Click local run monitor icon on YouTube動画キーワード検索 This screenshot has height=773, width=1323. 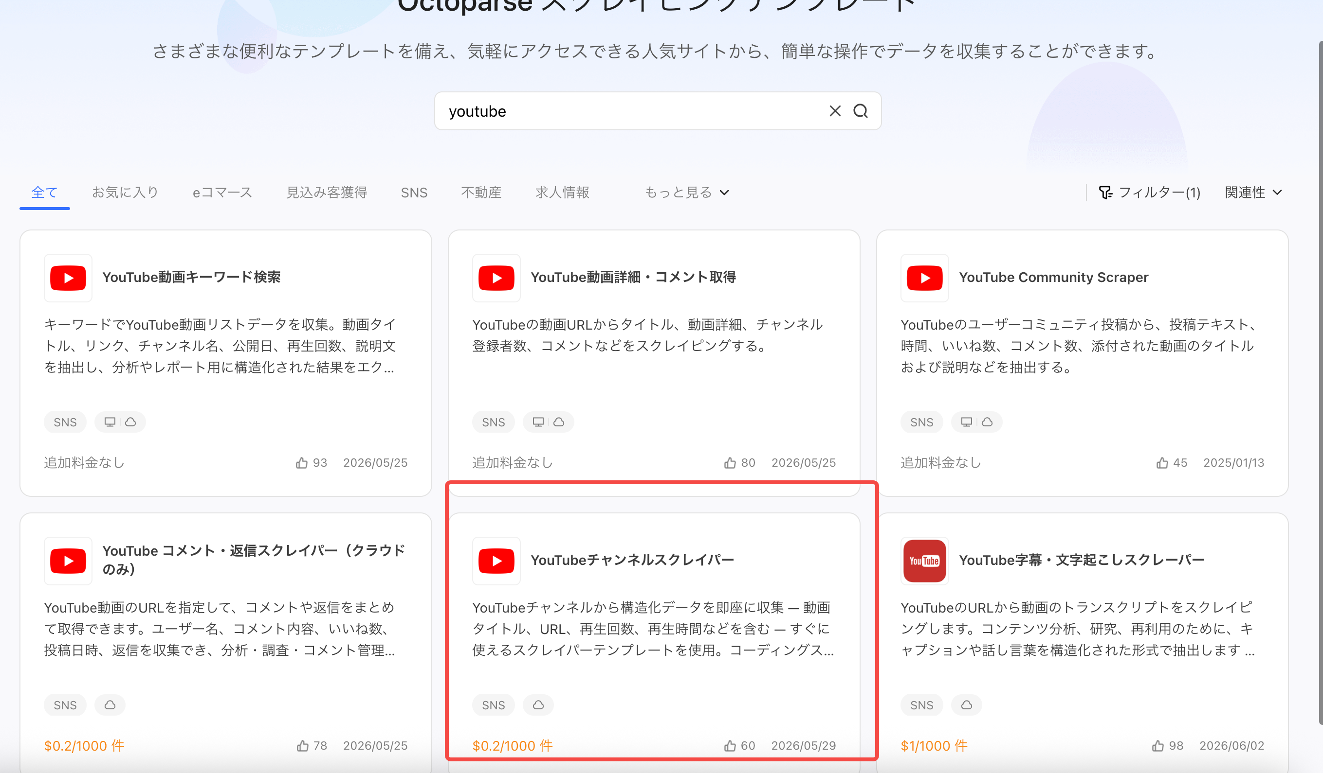point(110,422)
